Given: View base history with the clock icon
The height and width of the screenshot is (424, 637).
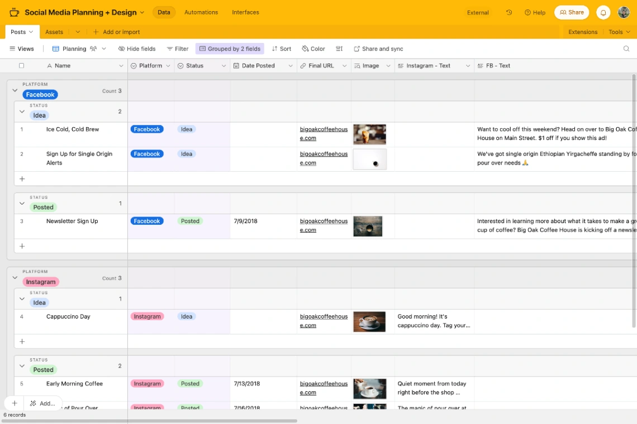Looking at the screenshot, I should click(x=508, y=12).
